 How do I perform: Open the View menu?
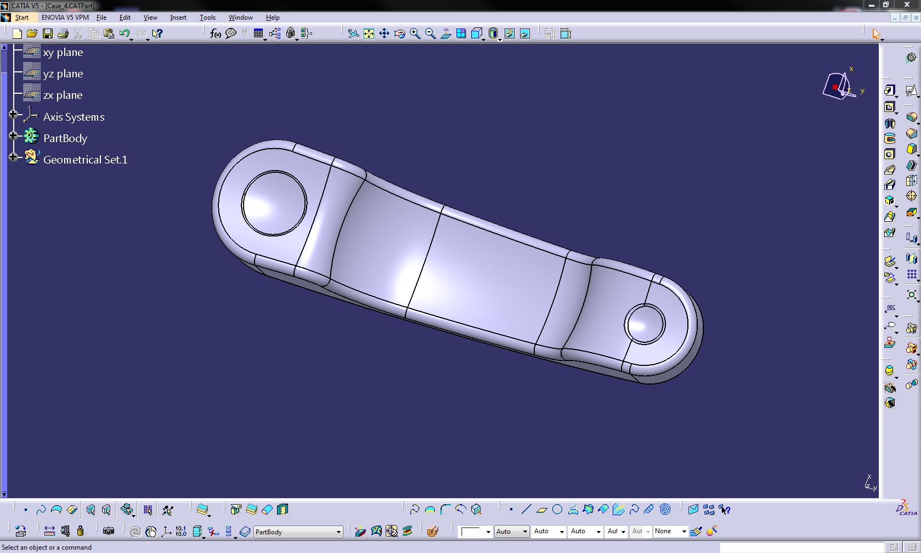coord(150,18)
